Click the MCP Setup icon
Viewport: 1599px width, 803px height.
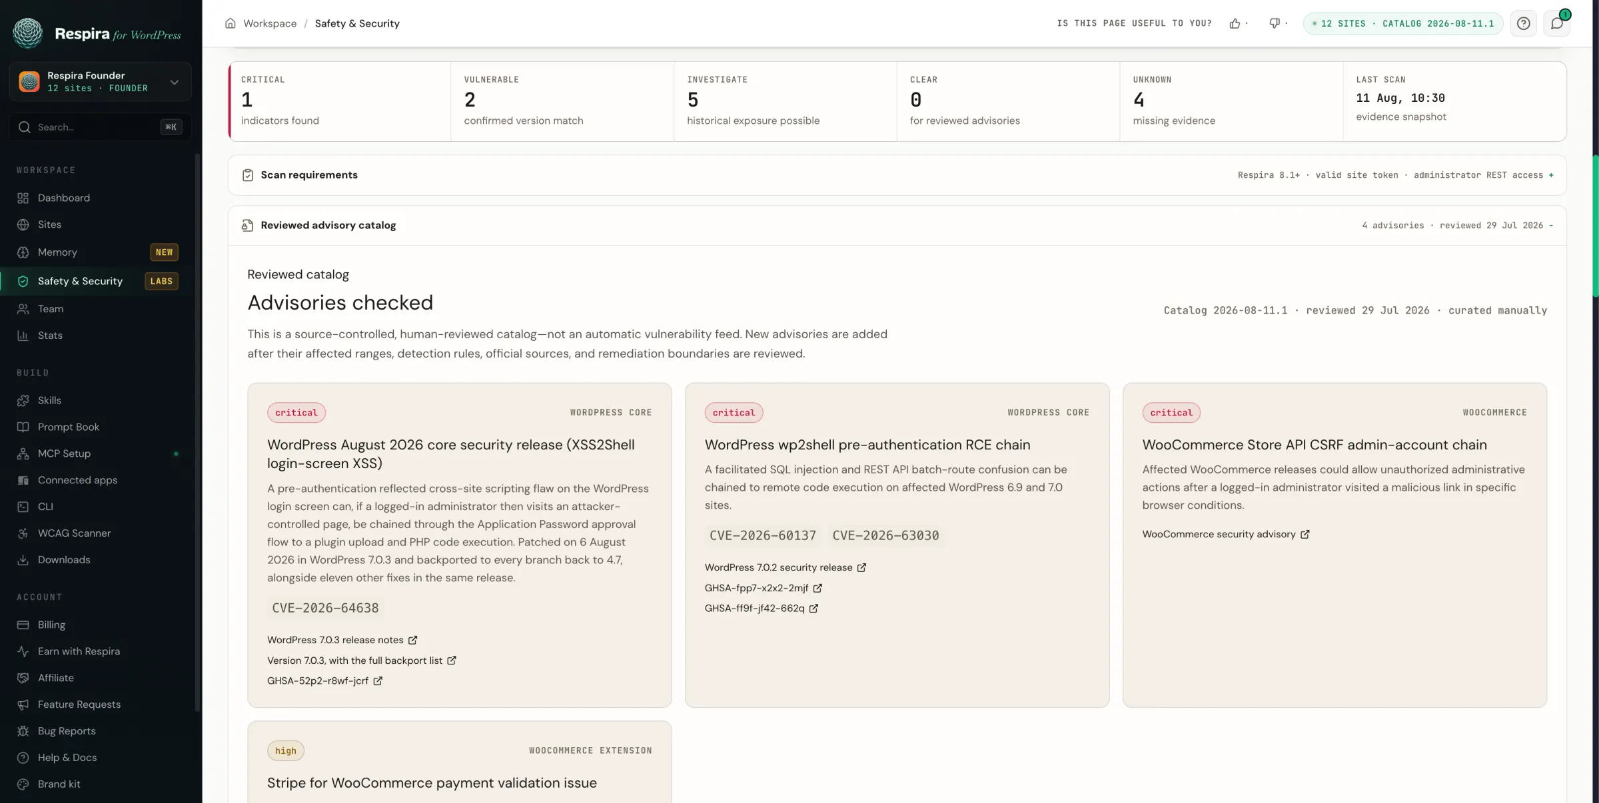pos(23,453)
